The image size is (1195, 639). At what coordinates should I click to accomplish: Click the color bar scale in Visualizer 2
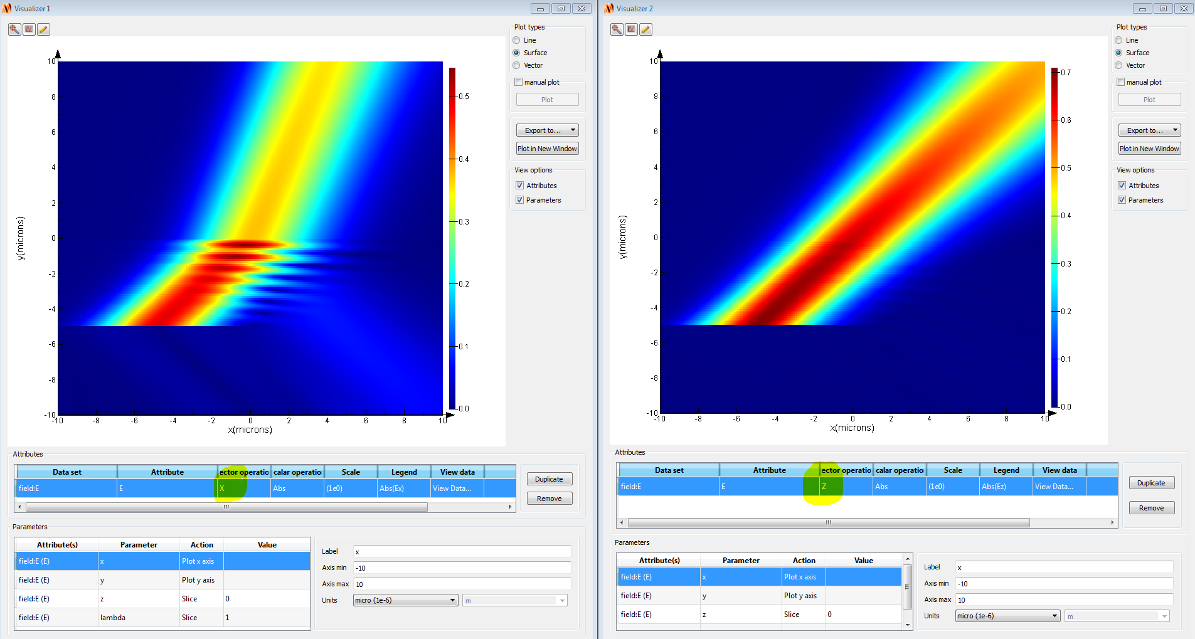tap(1054, 237)
